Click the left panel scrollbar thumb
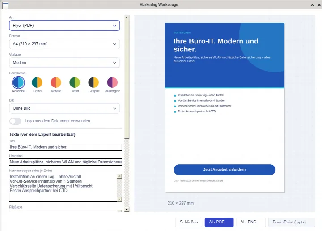 127,79
